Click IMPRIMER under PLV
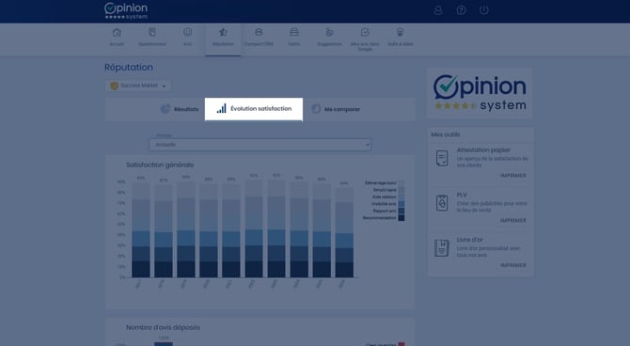 click(x=513, y=221)
